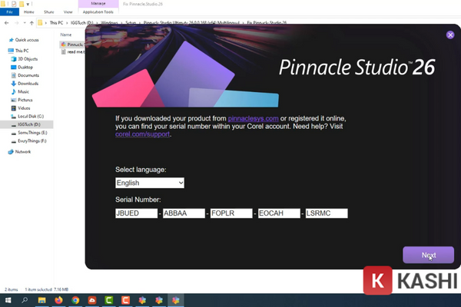Image resolution: width=461 pixels, height=307 pixels.
Task: Click the Network item in sidebar
Action: [x=25, y=152]
